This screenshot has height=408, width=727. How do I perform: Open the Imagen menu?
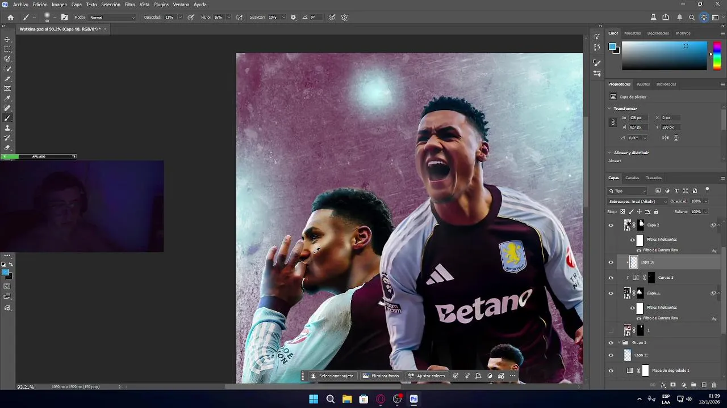click(x=60, y=5)
